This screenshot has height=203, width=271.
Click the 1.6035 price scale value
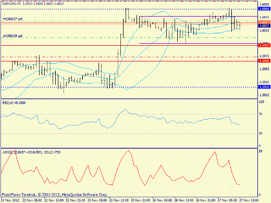click(264, 17)
